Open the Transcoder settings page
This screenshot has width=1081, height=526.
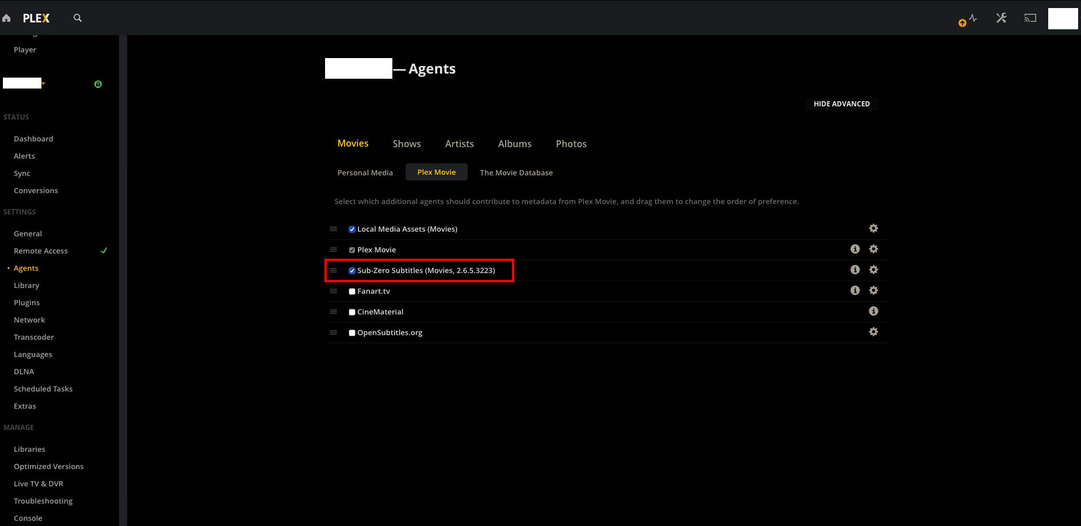tap(33, 337)
